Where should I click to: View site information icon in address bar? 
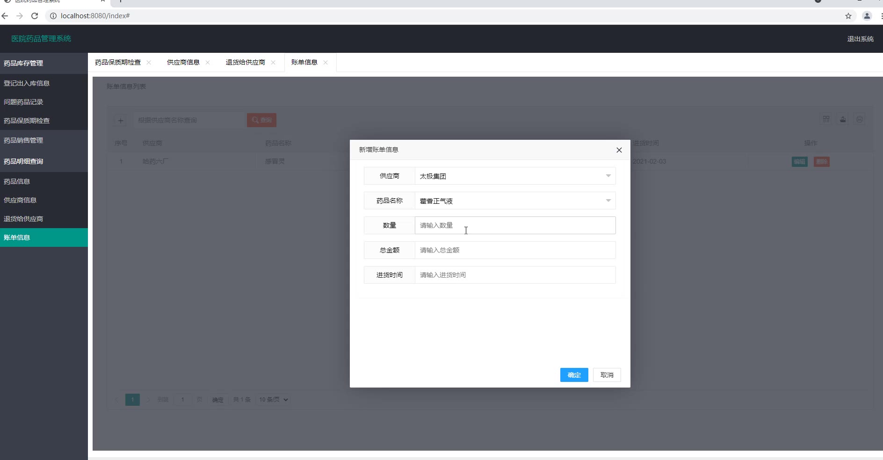tap(53, 16)
